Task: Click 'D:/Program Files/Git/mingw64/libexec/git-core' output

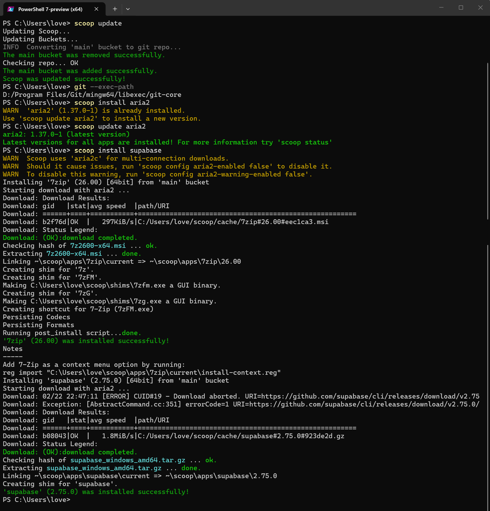Action: [x=92, y=95]
